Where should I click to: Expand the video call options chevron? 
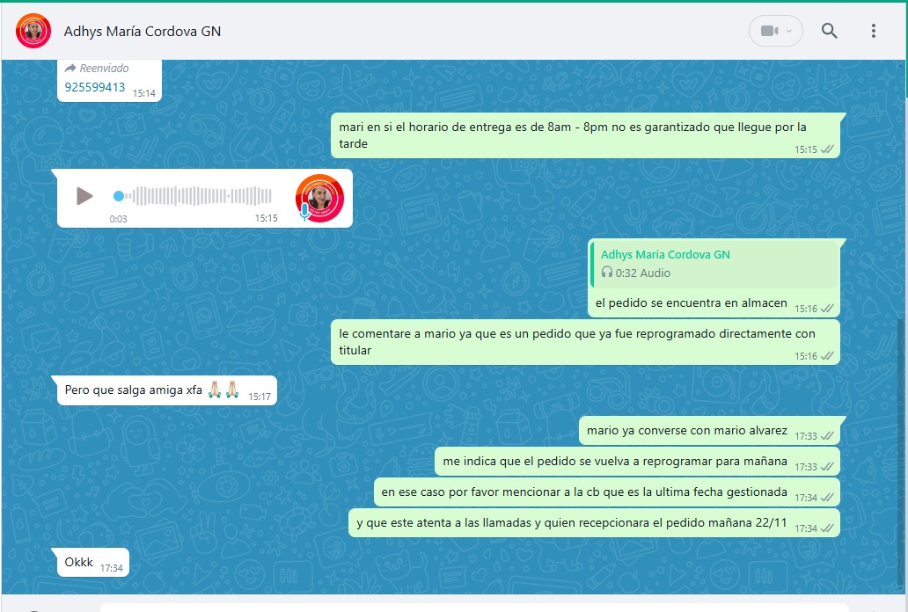(789, 31)
